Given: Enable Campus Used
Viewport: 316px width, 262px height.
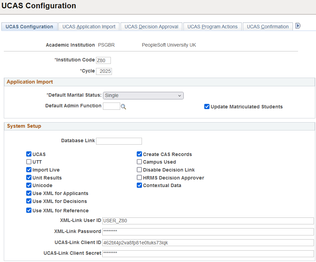Looking at the screenshot, I should pos(139,162).
